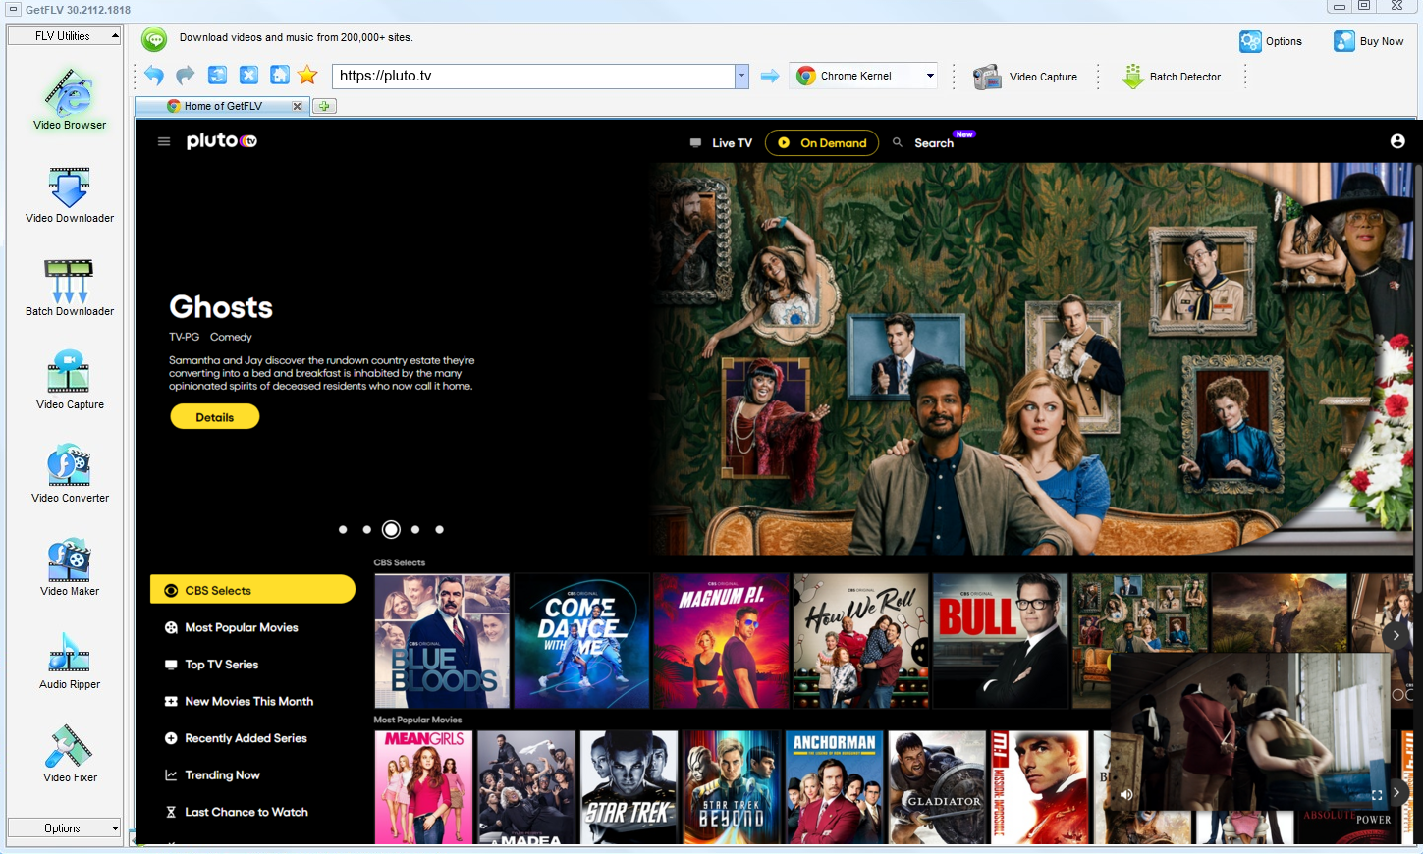
Task: Select the first carousel dot
Action: (x=343, y=529)
